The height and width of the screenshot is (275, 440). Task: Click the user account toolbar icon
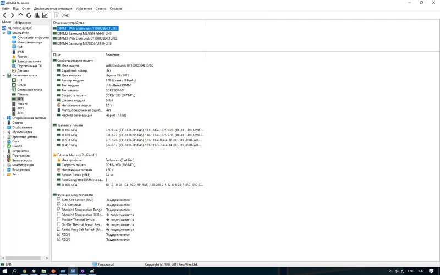[x=36, y=15]
